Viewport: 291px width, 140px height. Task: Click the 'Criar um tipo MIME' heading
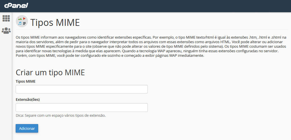[50, 72]
